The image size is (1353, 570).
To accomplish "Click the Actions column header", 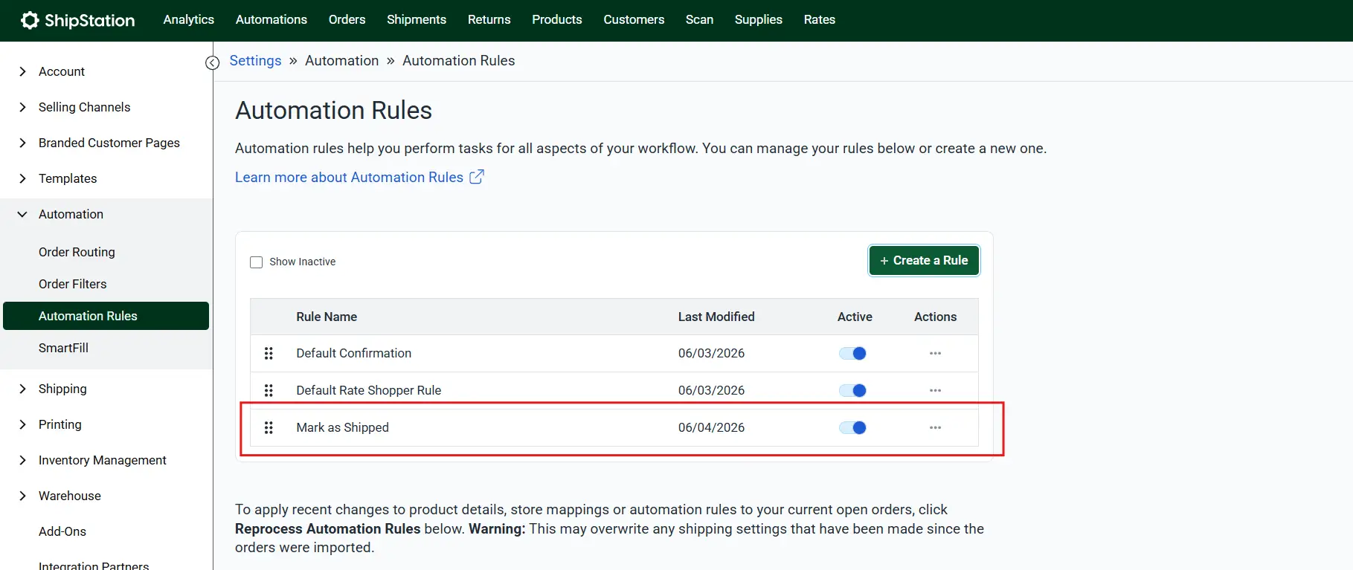I will 935,317.
